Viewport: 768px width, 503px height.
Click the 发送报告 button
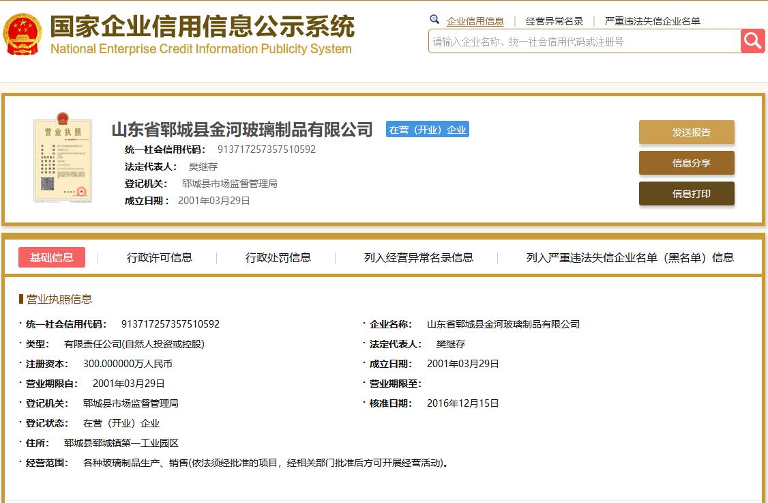686,132
